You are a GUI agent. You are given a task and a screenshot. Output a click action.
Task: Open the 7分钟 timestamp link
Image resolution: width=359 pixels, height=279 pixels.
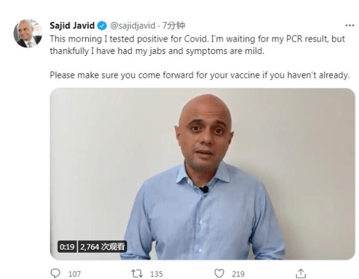[174, 25]
